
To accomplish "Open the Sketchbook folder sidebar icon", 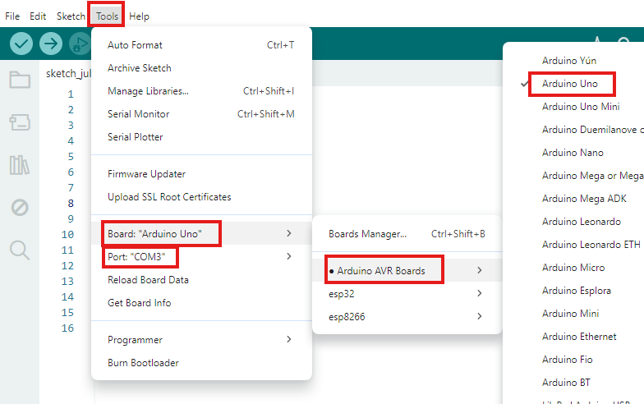I will click(x=20, y=80).
